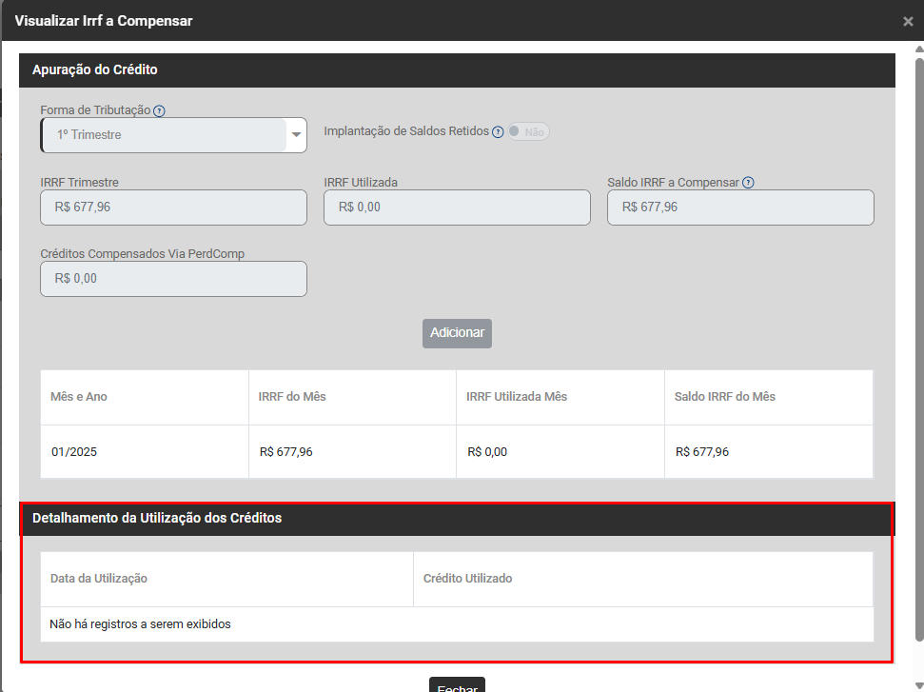This screenshot has height=692, width=924.
Task: Click the Créditos Compensados Via PerdComp field
Action: click(x=173, y=279)
